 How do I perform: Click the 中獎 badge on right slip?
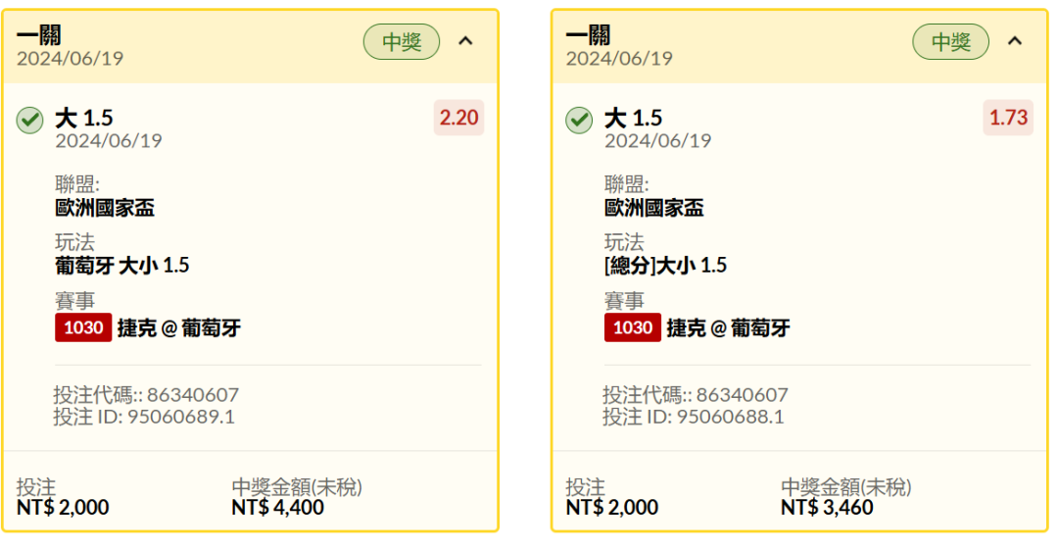tap(950, 42)
